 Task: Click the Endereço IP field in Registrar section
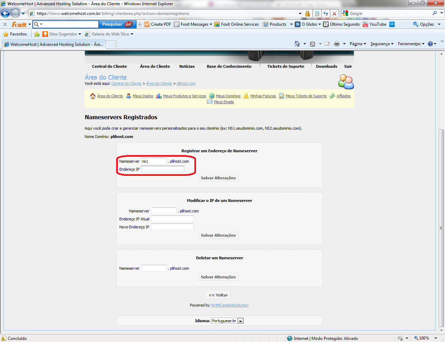tap(163, 169)
